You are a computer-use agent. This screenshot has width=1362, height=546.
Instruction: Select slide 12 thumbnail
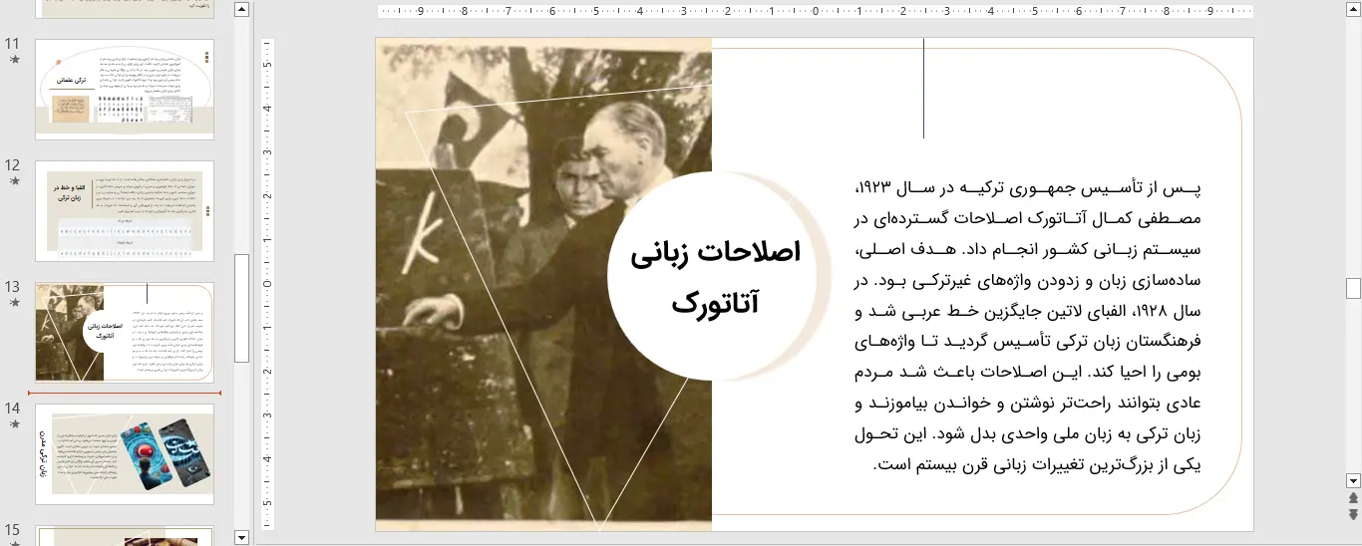[x=125, y=211]
